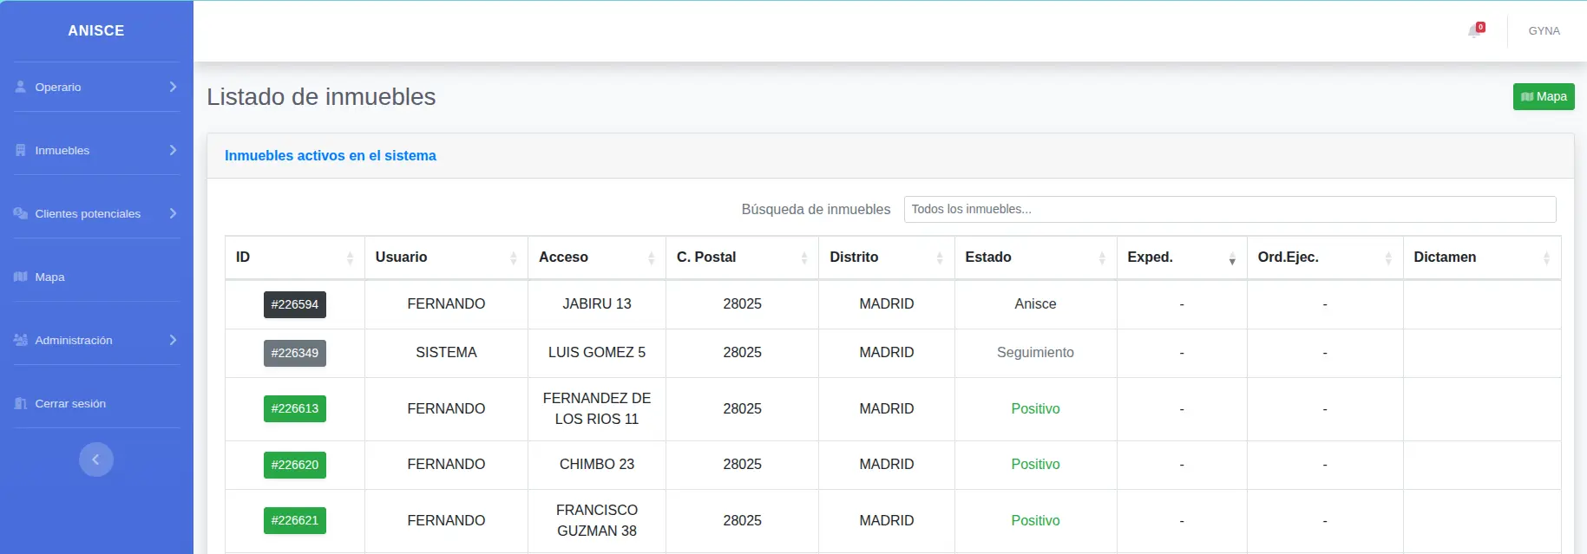
Task: Click 'JABIRU 13' access cell
Action: (x=597, y=304)
